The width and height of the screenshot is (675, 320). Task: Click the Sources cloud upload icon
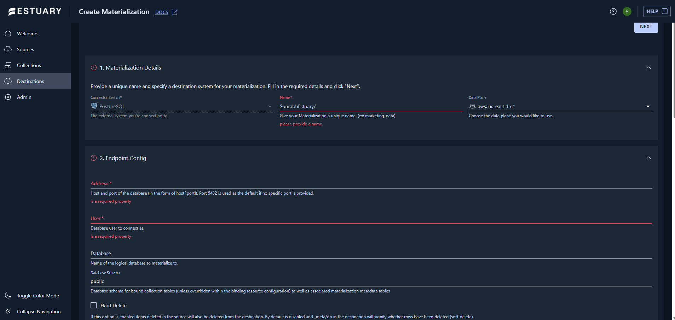tap(8, 49)
